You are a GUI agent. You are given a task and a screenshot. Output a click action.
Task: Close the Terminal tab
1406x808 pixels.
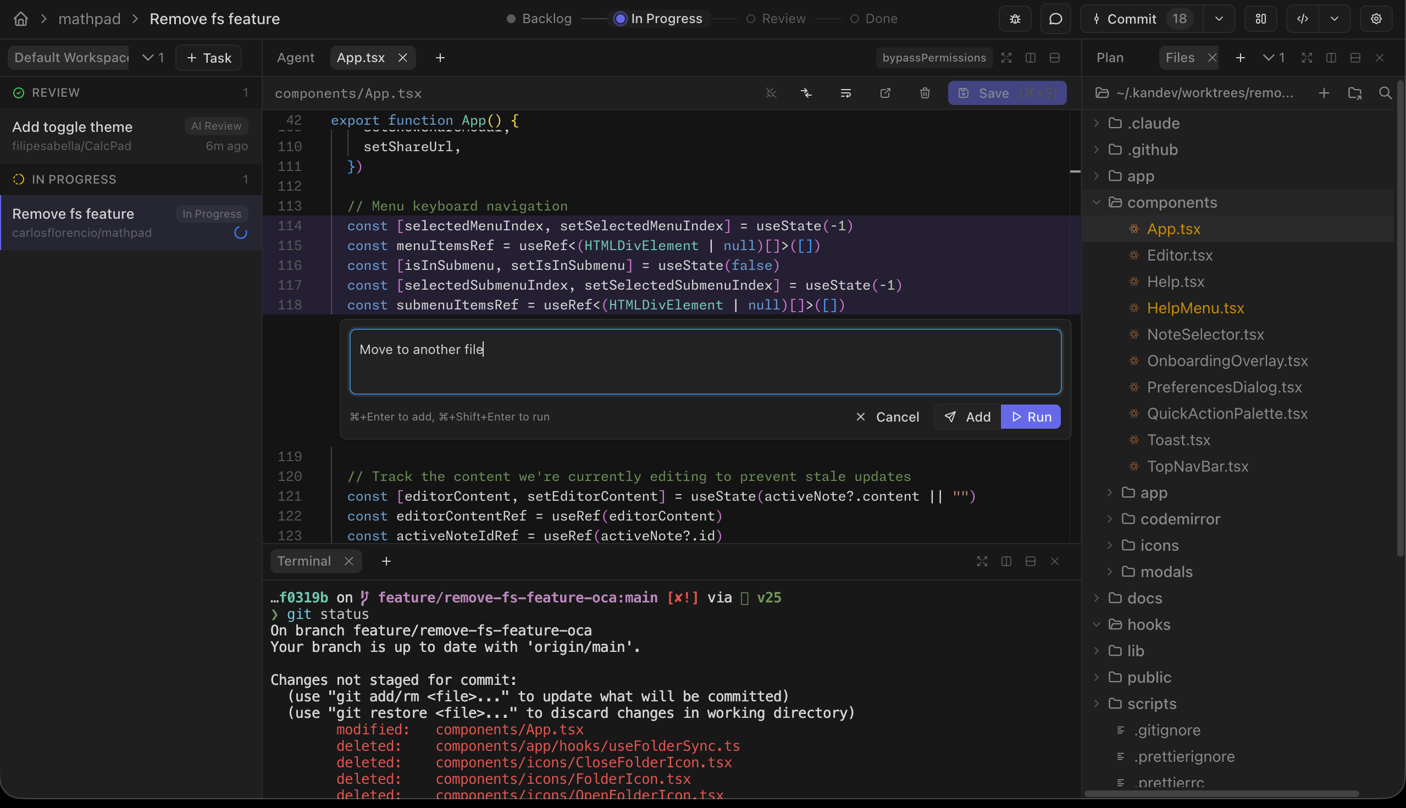coord(348,561)
